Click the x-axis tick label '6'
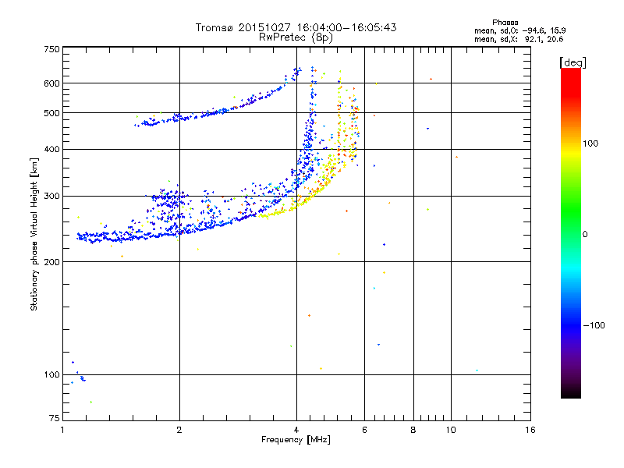 [x=364, y=430]
